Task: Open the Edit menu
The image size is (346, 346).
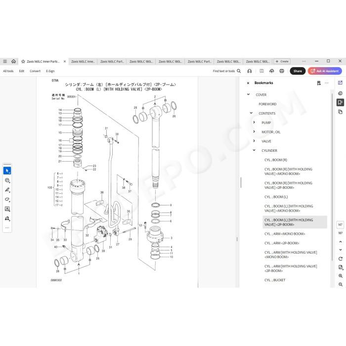Action: [x=21, y=71]
